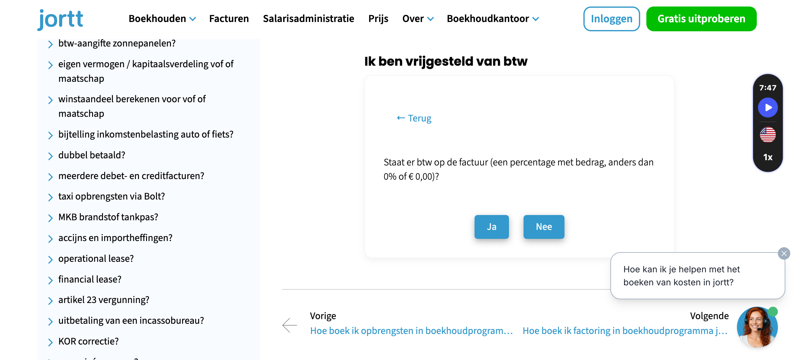Answer Ja to the btw question
The height and width of the screenshot is (360, 794).
(491, 227)
